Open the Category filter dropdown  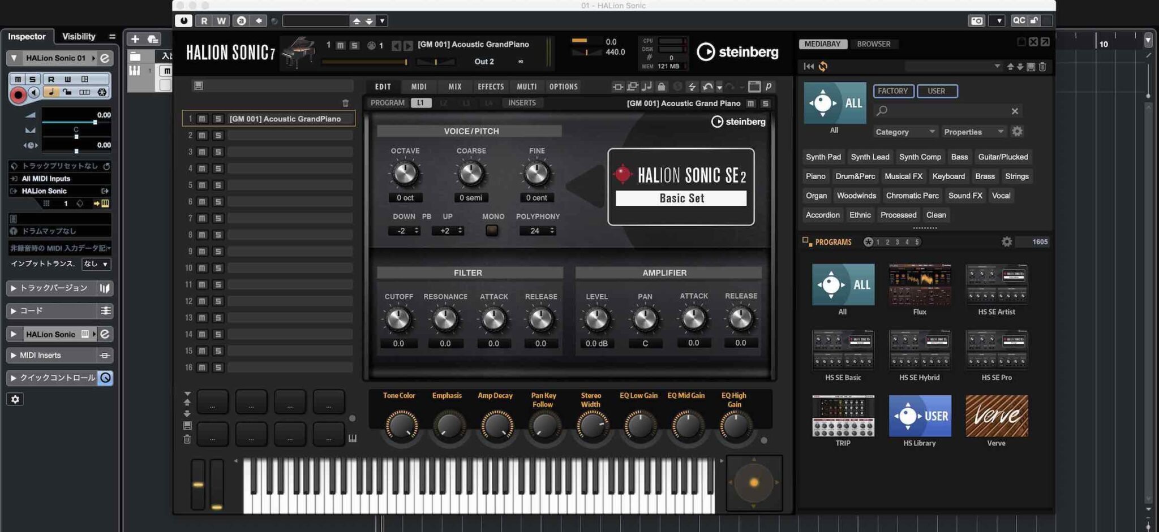pos(904,131)
